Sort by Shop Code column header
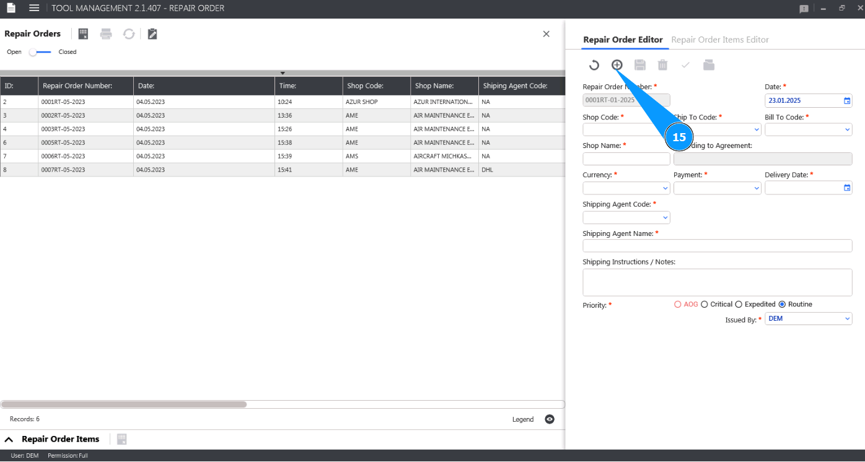The width and height of the screenshot is (865, 462). coord(377,86)
